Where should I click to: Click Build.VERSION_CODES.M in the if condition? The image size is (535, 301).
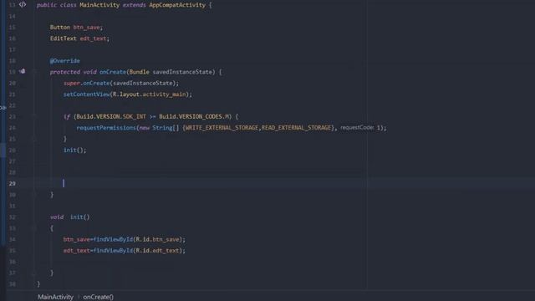pos(194,117)
